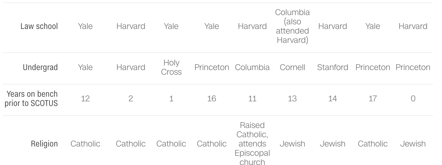Click the '0' years on bench cell
Screen dimensions: 442x165
tap(413, 99)
